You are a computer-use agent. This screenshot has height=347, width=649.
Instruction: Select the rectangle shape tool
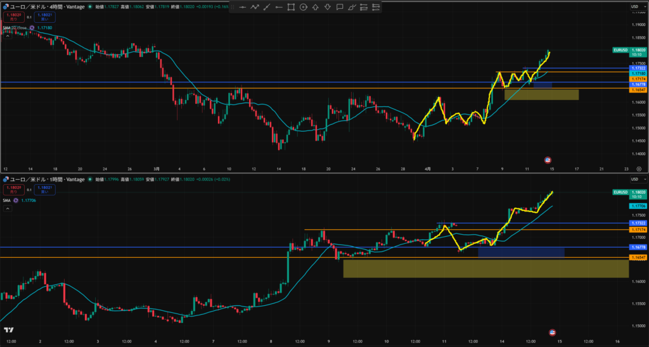tap(291, 8)
